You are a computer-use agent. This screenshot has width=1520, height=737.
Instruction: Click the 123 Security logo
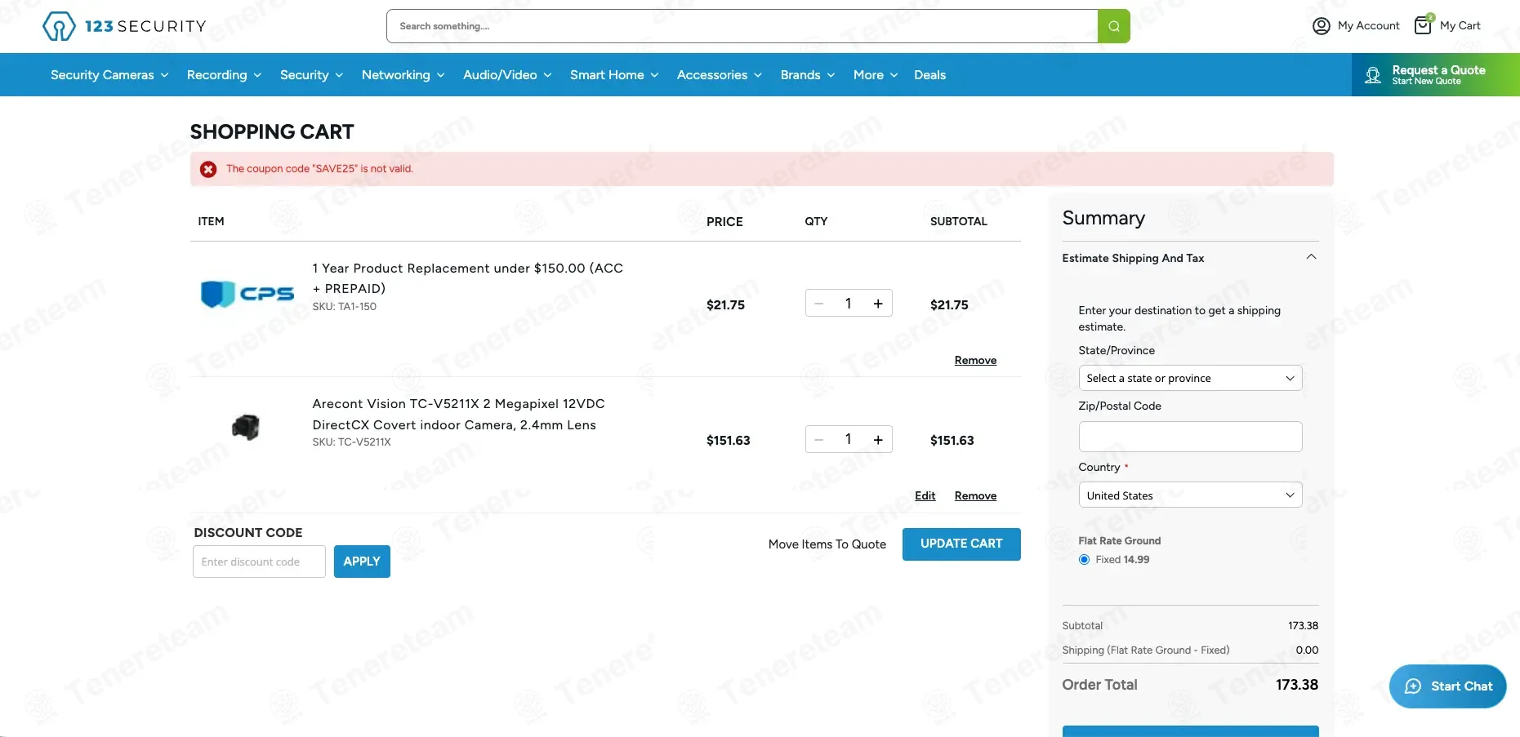tap(124, 26)
